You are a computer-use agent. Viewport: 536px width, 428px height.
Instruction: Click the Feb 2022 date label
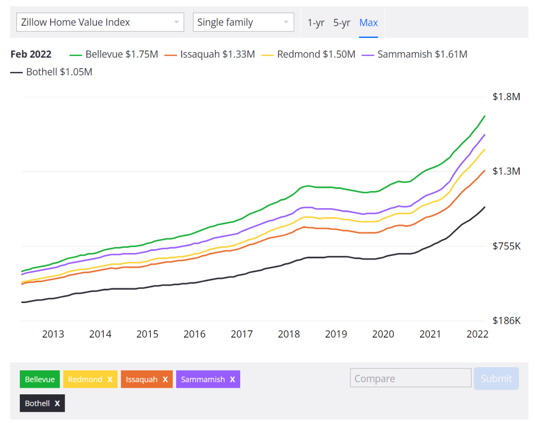pos(31,55)
